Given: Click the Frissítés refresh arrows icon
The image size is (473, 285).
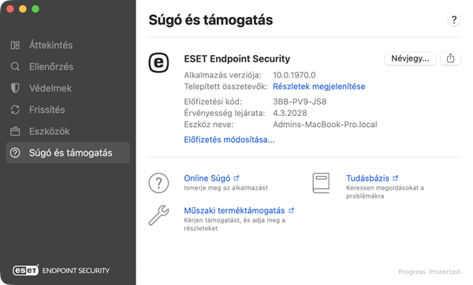Looking at the screenshot, I should [x=15, y=110].
